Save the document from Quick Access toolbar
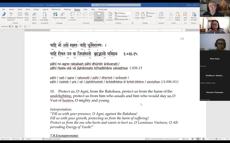Screen dimensions: 230x143 17,26
